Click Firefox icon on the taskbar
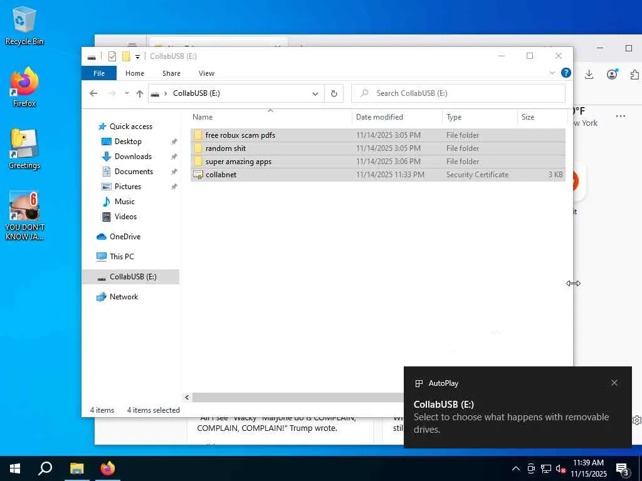642x481 pixels. tap(108, 468)
